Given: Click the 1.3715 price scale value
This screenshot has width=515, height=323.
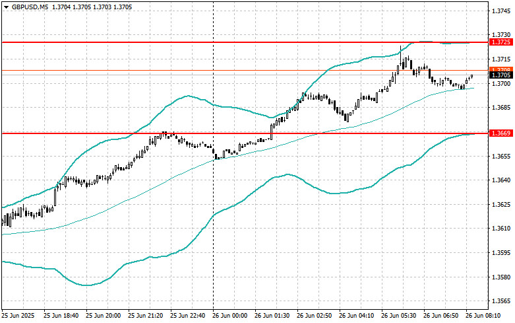Looking at the screenshot, I should [x=501, y=59].
